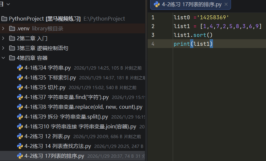Click timestamp 2026/1/29 20:09, 686 B
Viewport: 266px width, 161px height.
pyautogui.click(x=98, y=137)
